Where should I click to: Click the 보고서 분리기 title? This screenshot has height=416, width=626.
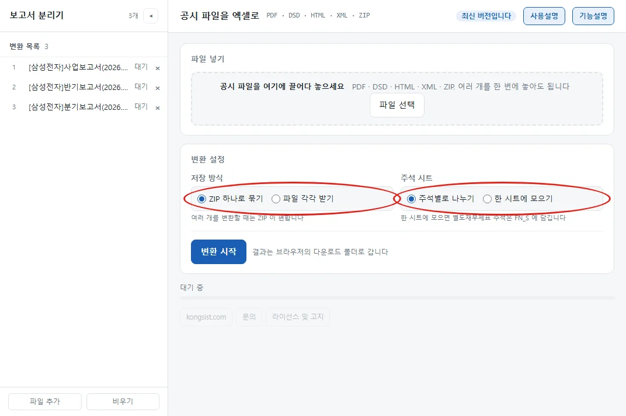(37, 15)
